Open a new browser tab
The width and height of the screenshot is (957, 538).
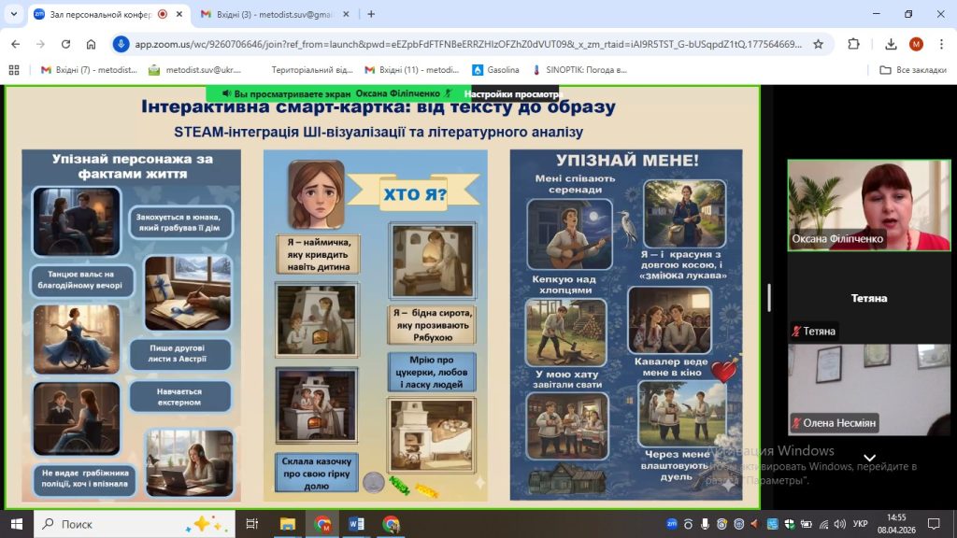pyautogui.click(x=371, y=14)
